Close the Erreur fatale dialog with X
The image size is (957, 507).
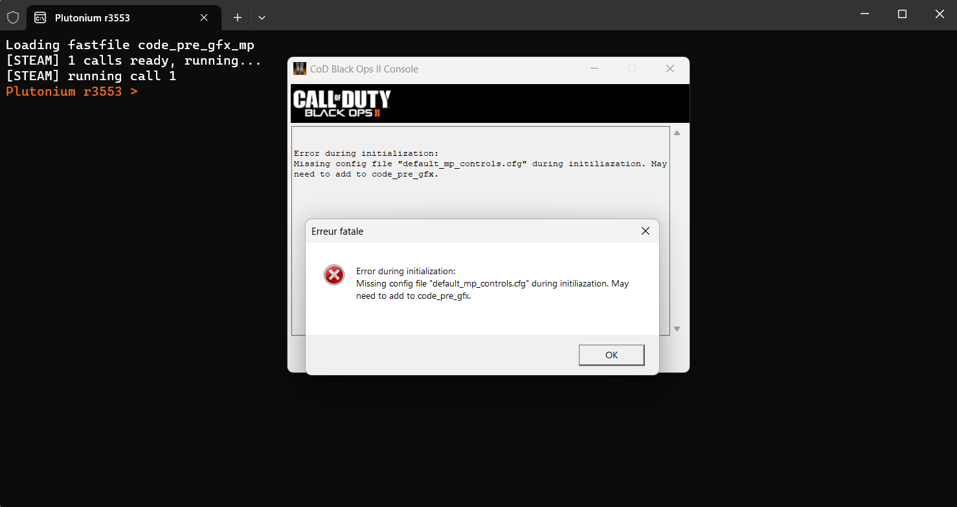pyautogui.click(x=645, y=231)
